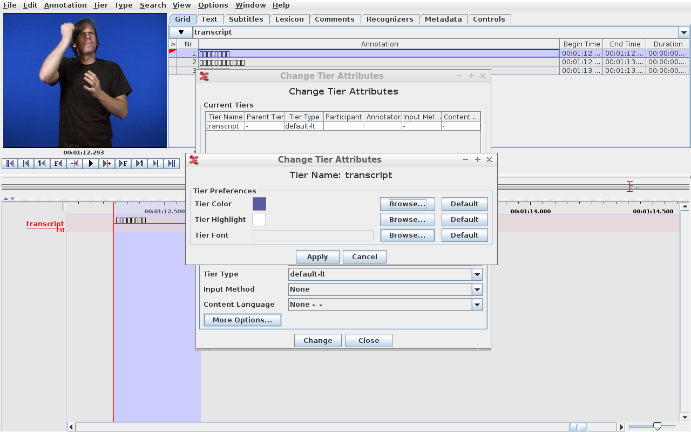Adjust the timeline zoom slider

[657, 427]
